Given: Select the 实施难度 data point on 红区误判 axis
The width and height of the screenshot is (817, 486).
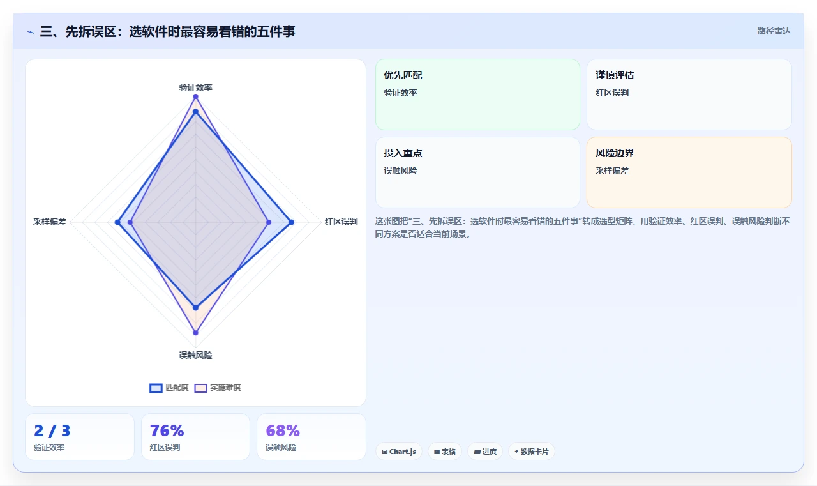Looking at the screenshot, I should (x=269, y=222).
